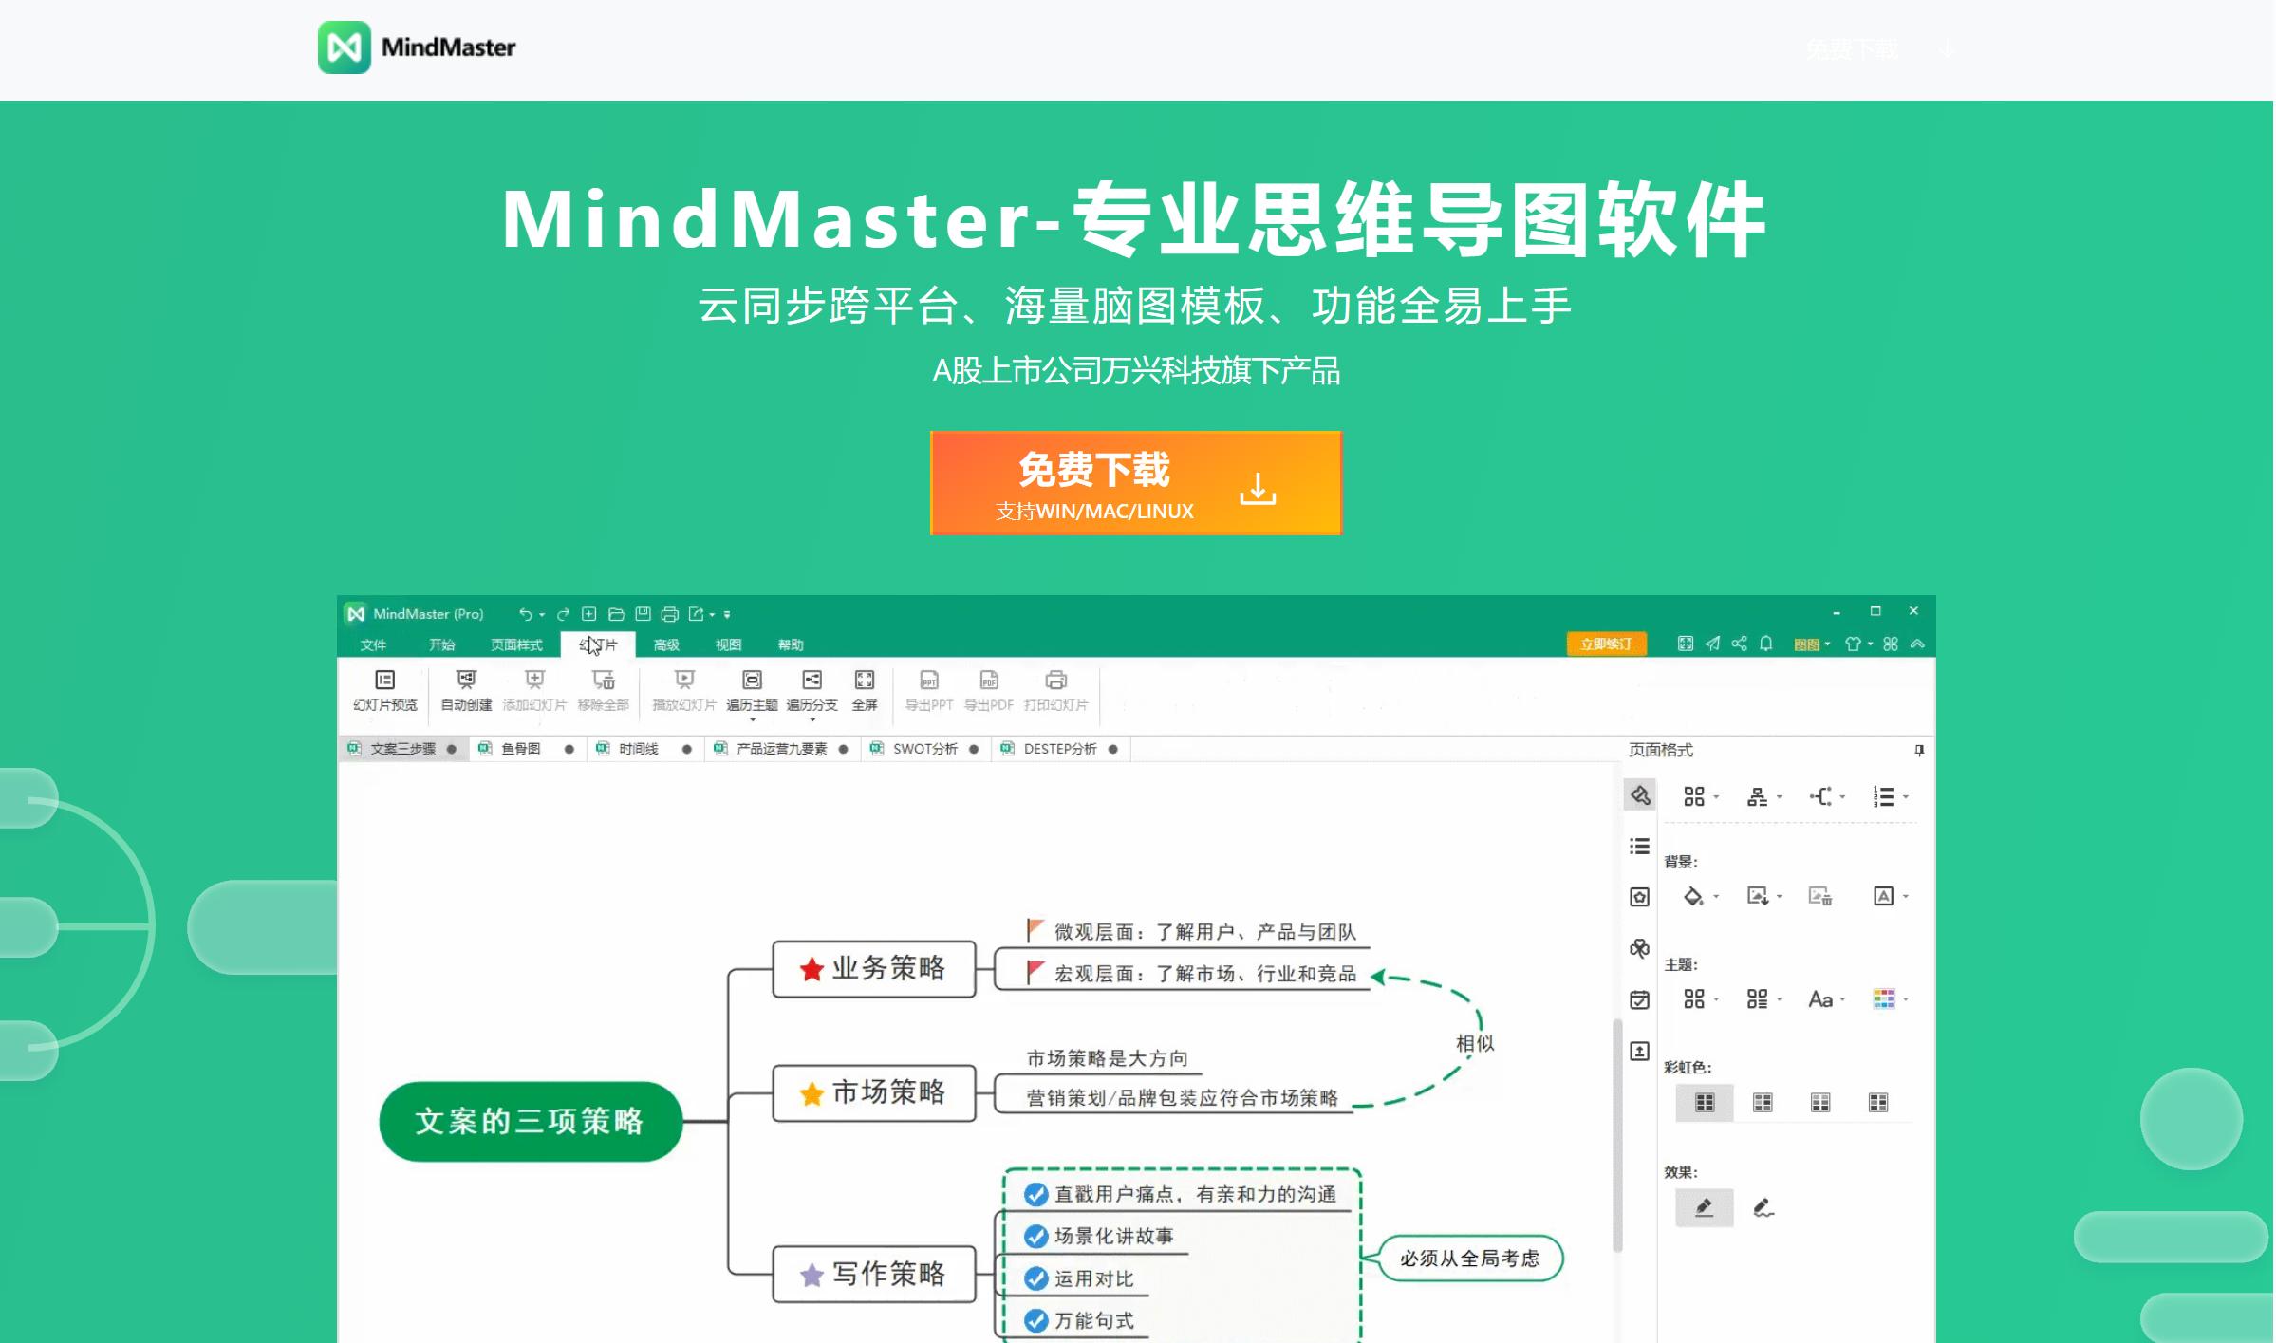Select the 文案的三项策略 central topic
The width and height of the screenshot is (2276, 1343).
coord(531,1121)
